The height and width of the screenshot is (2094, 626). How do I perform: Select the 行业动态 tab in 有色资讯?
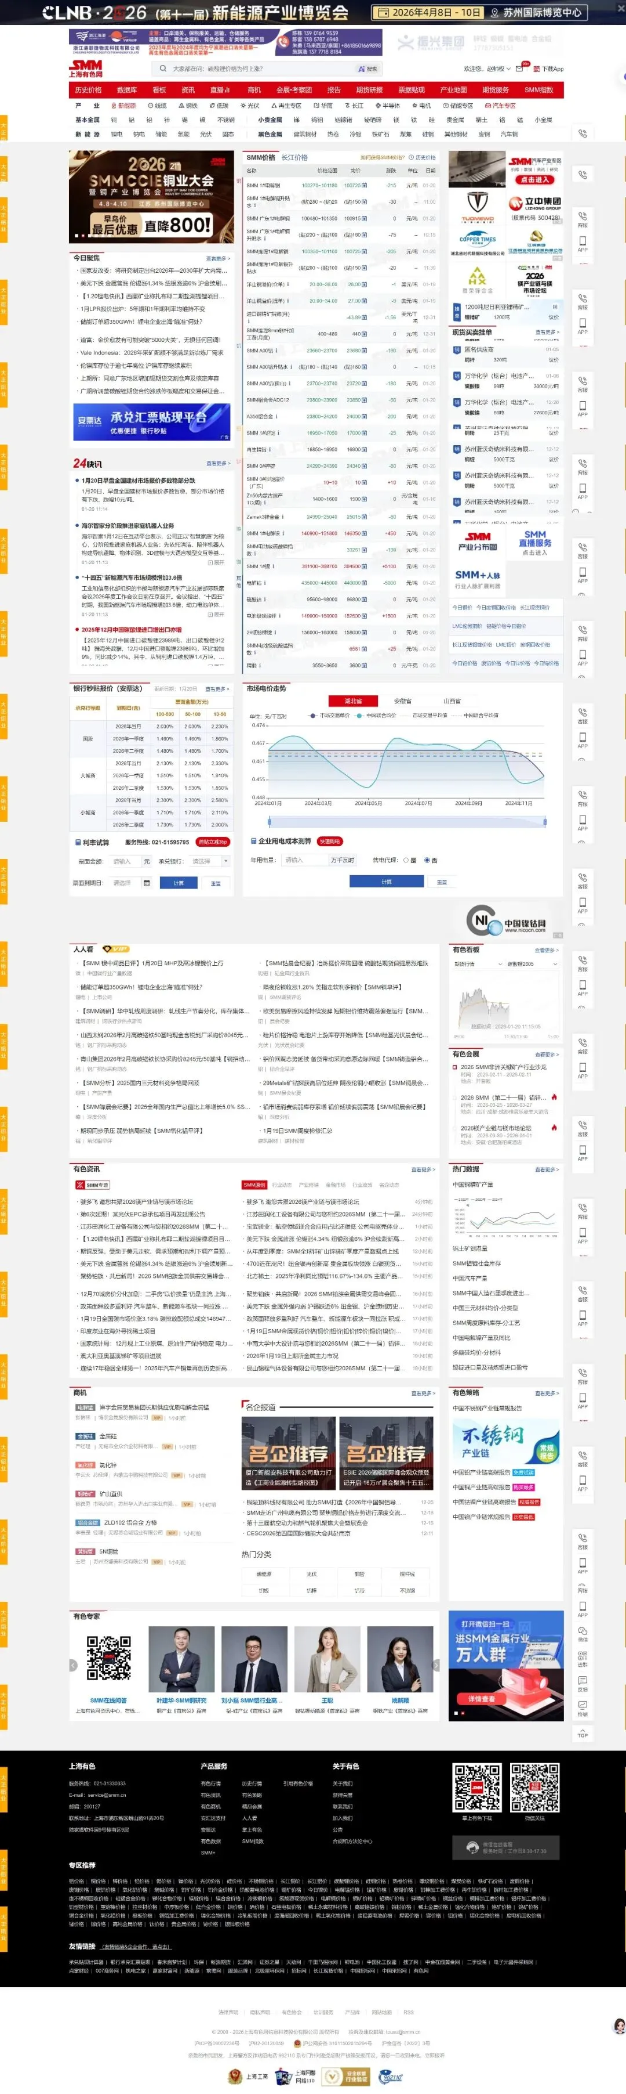tap(281, 1185)
